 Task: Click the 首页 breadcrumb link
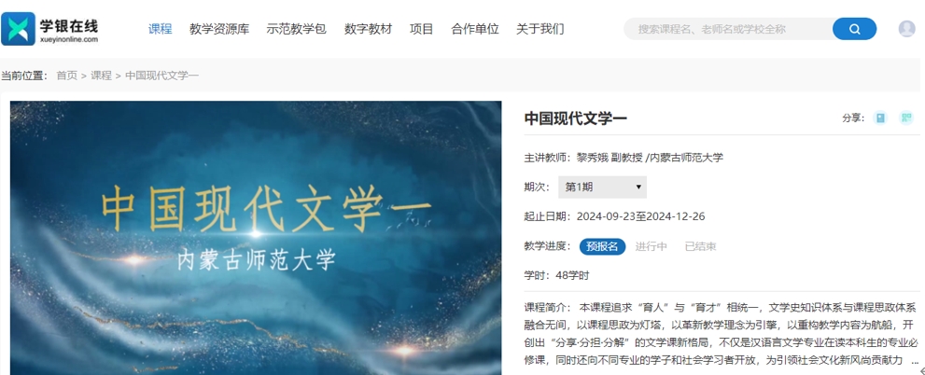pyautogui.click(x=66, y=76)
